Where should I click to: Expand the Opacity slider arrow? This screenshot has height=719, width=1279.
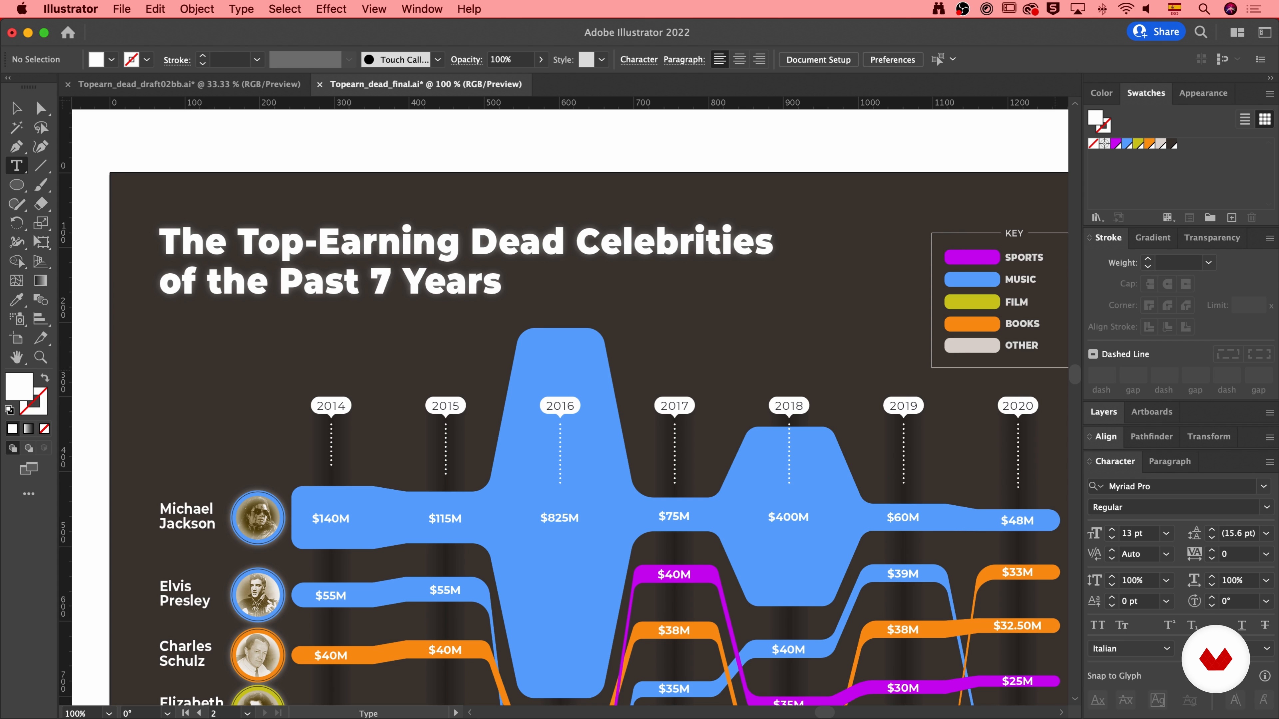pos(541,60)
